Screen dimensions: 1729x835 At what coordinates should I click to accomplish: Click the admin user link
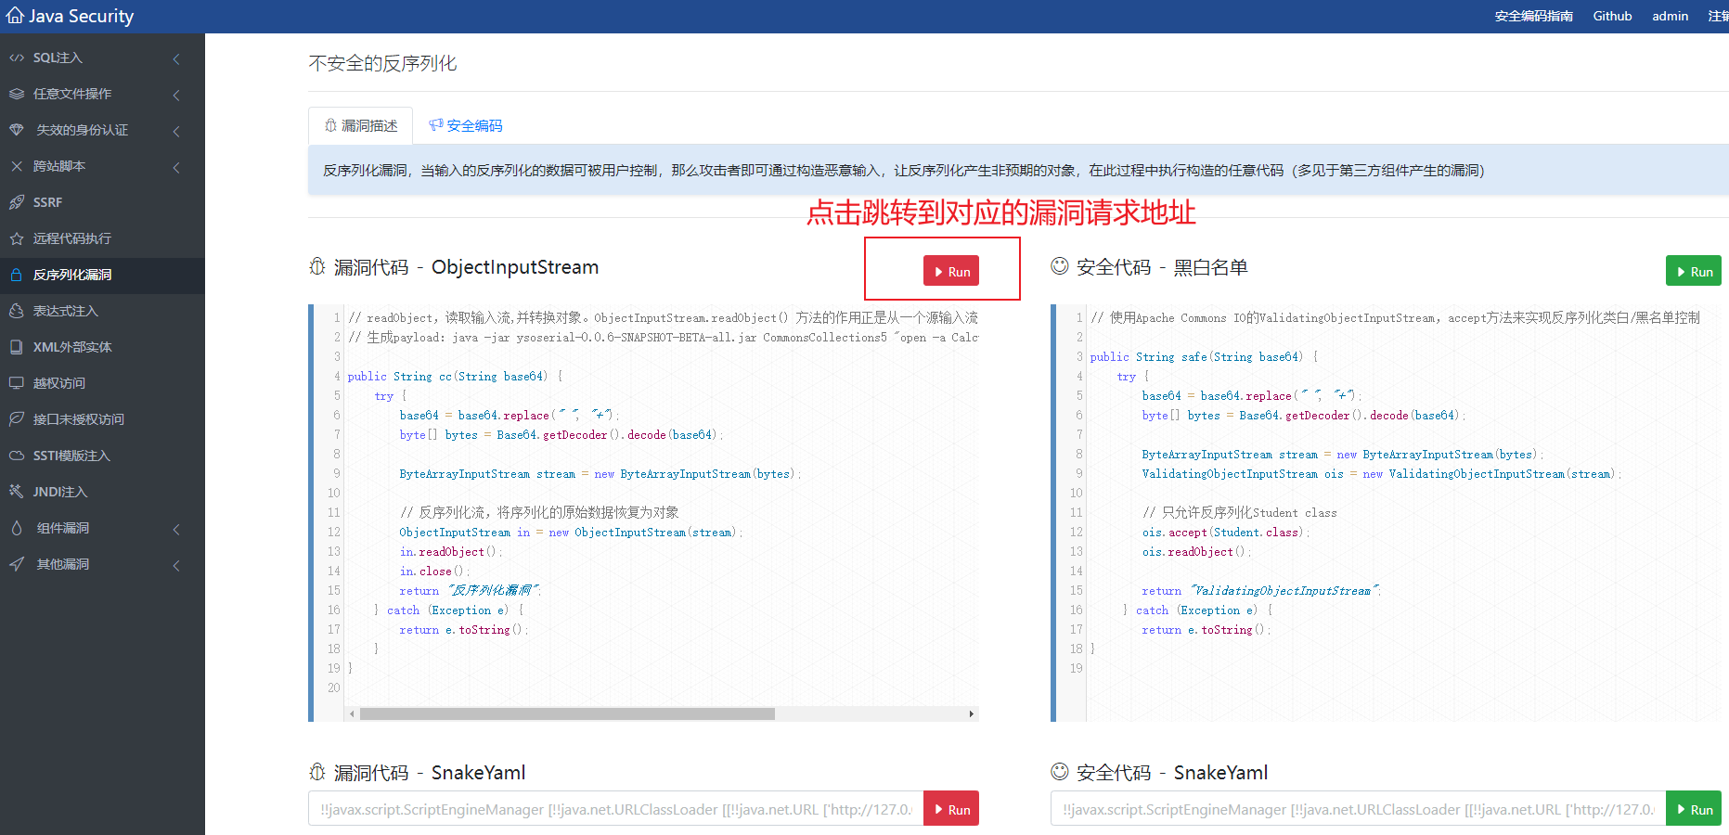(x=1670, y=16)
